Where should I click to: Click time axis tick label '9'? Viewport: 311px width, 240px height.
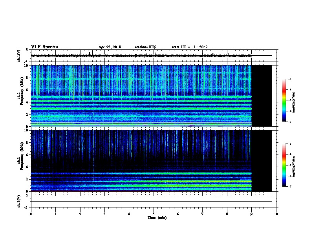point(251,214)
